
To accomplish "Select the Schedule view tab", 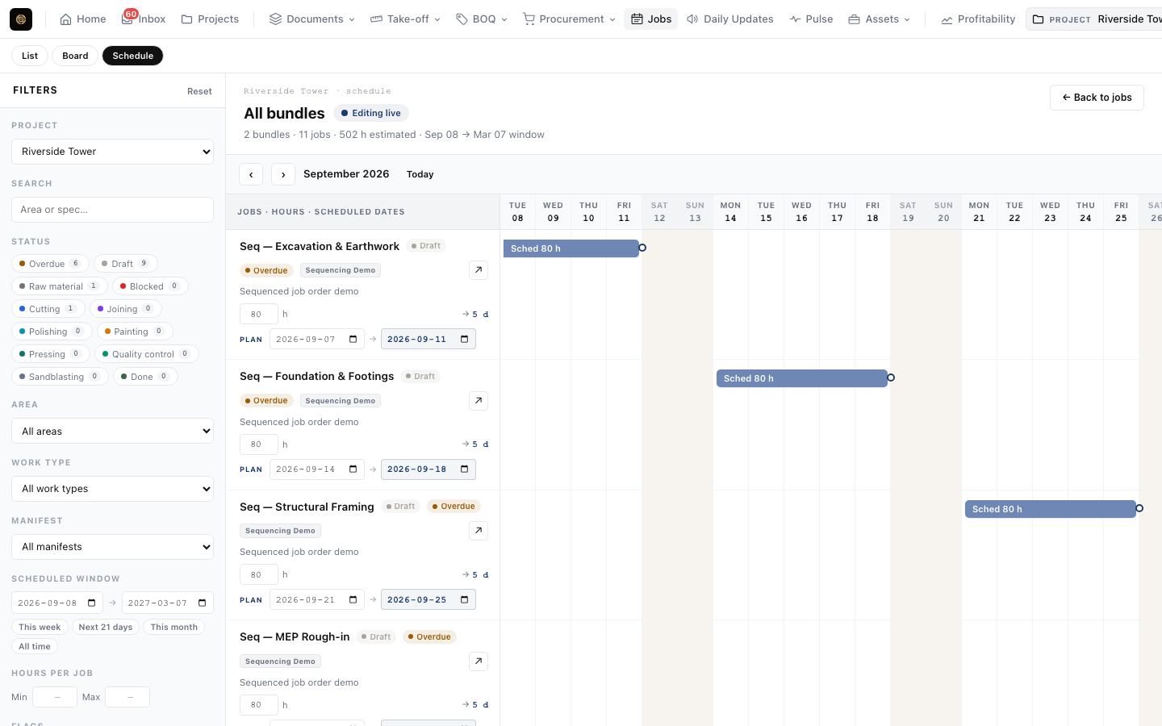I will click(133, 56).
